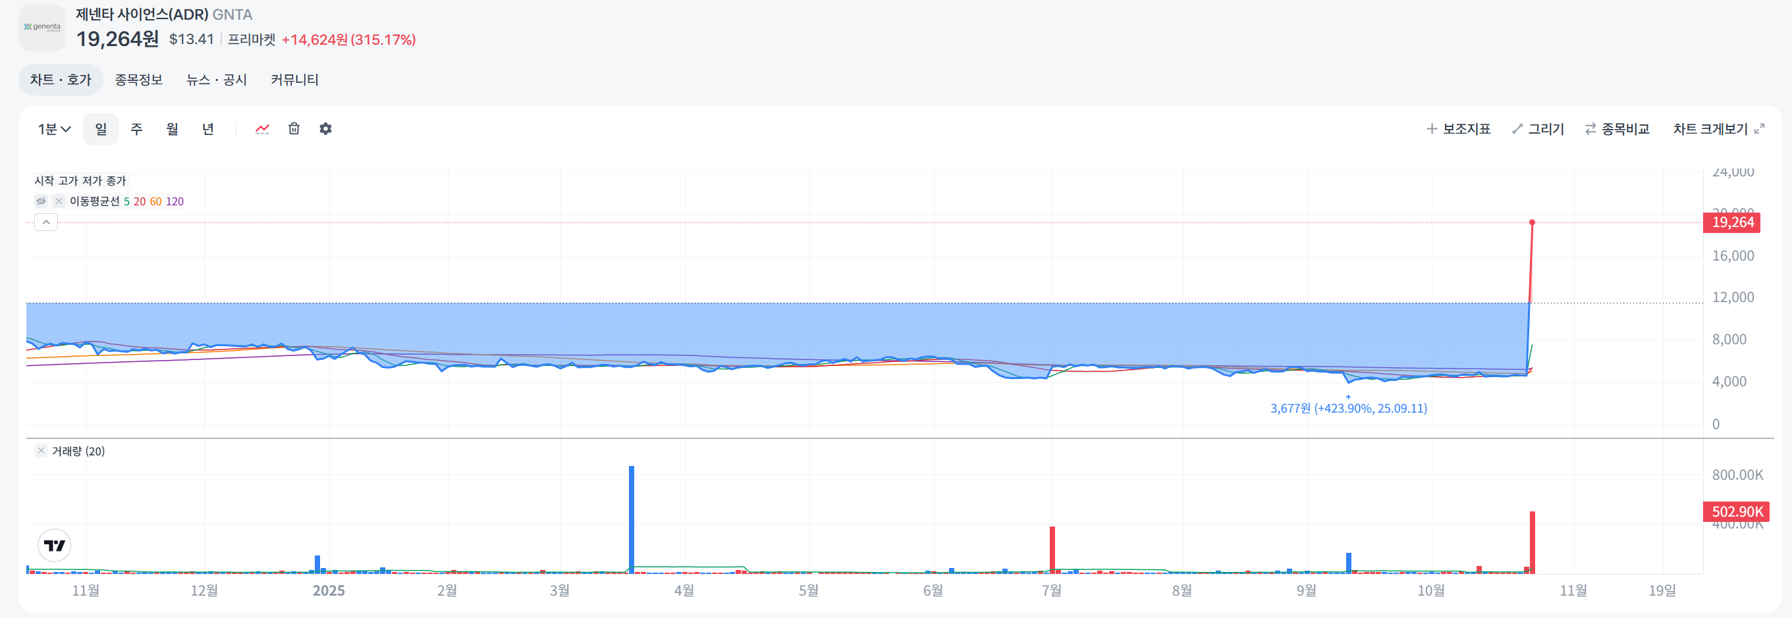Click the +14,624원 (315.17%) change text
This screenshot has width=1792, height=618.
point(348,39)
